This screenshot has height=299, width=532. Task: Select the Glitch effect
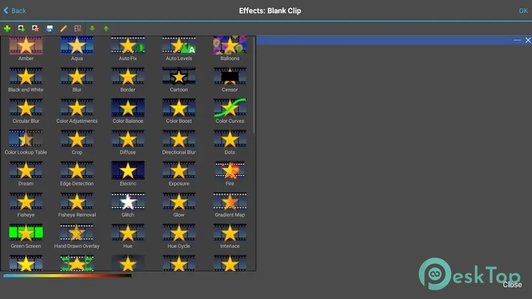(128, 205)
